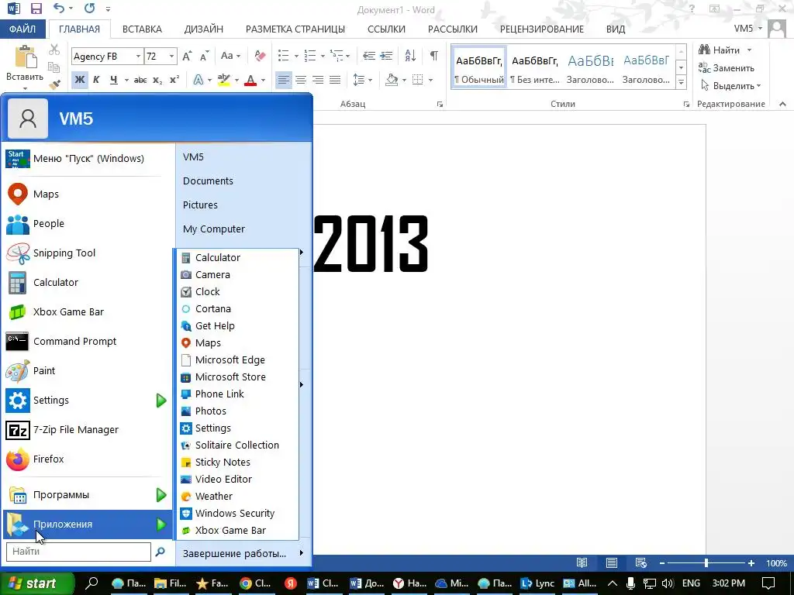Image resolution: width=794 pixels, height=595 pixels.
Task: Switch to the ВСТАВКА tab
Action: [x=142, y=29]
